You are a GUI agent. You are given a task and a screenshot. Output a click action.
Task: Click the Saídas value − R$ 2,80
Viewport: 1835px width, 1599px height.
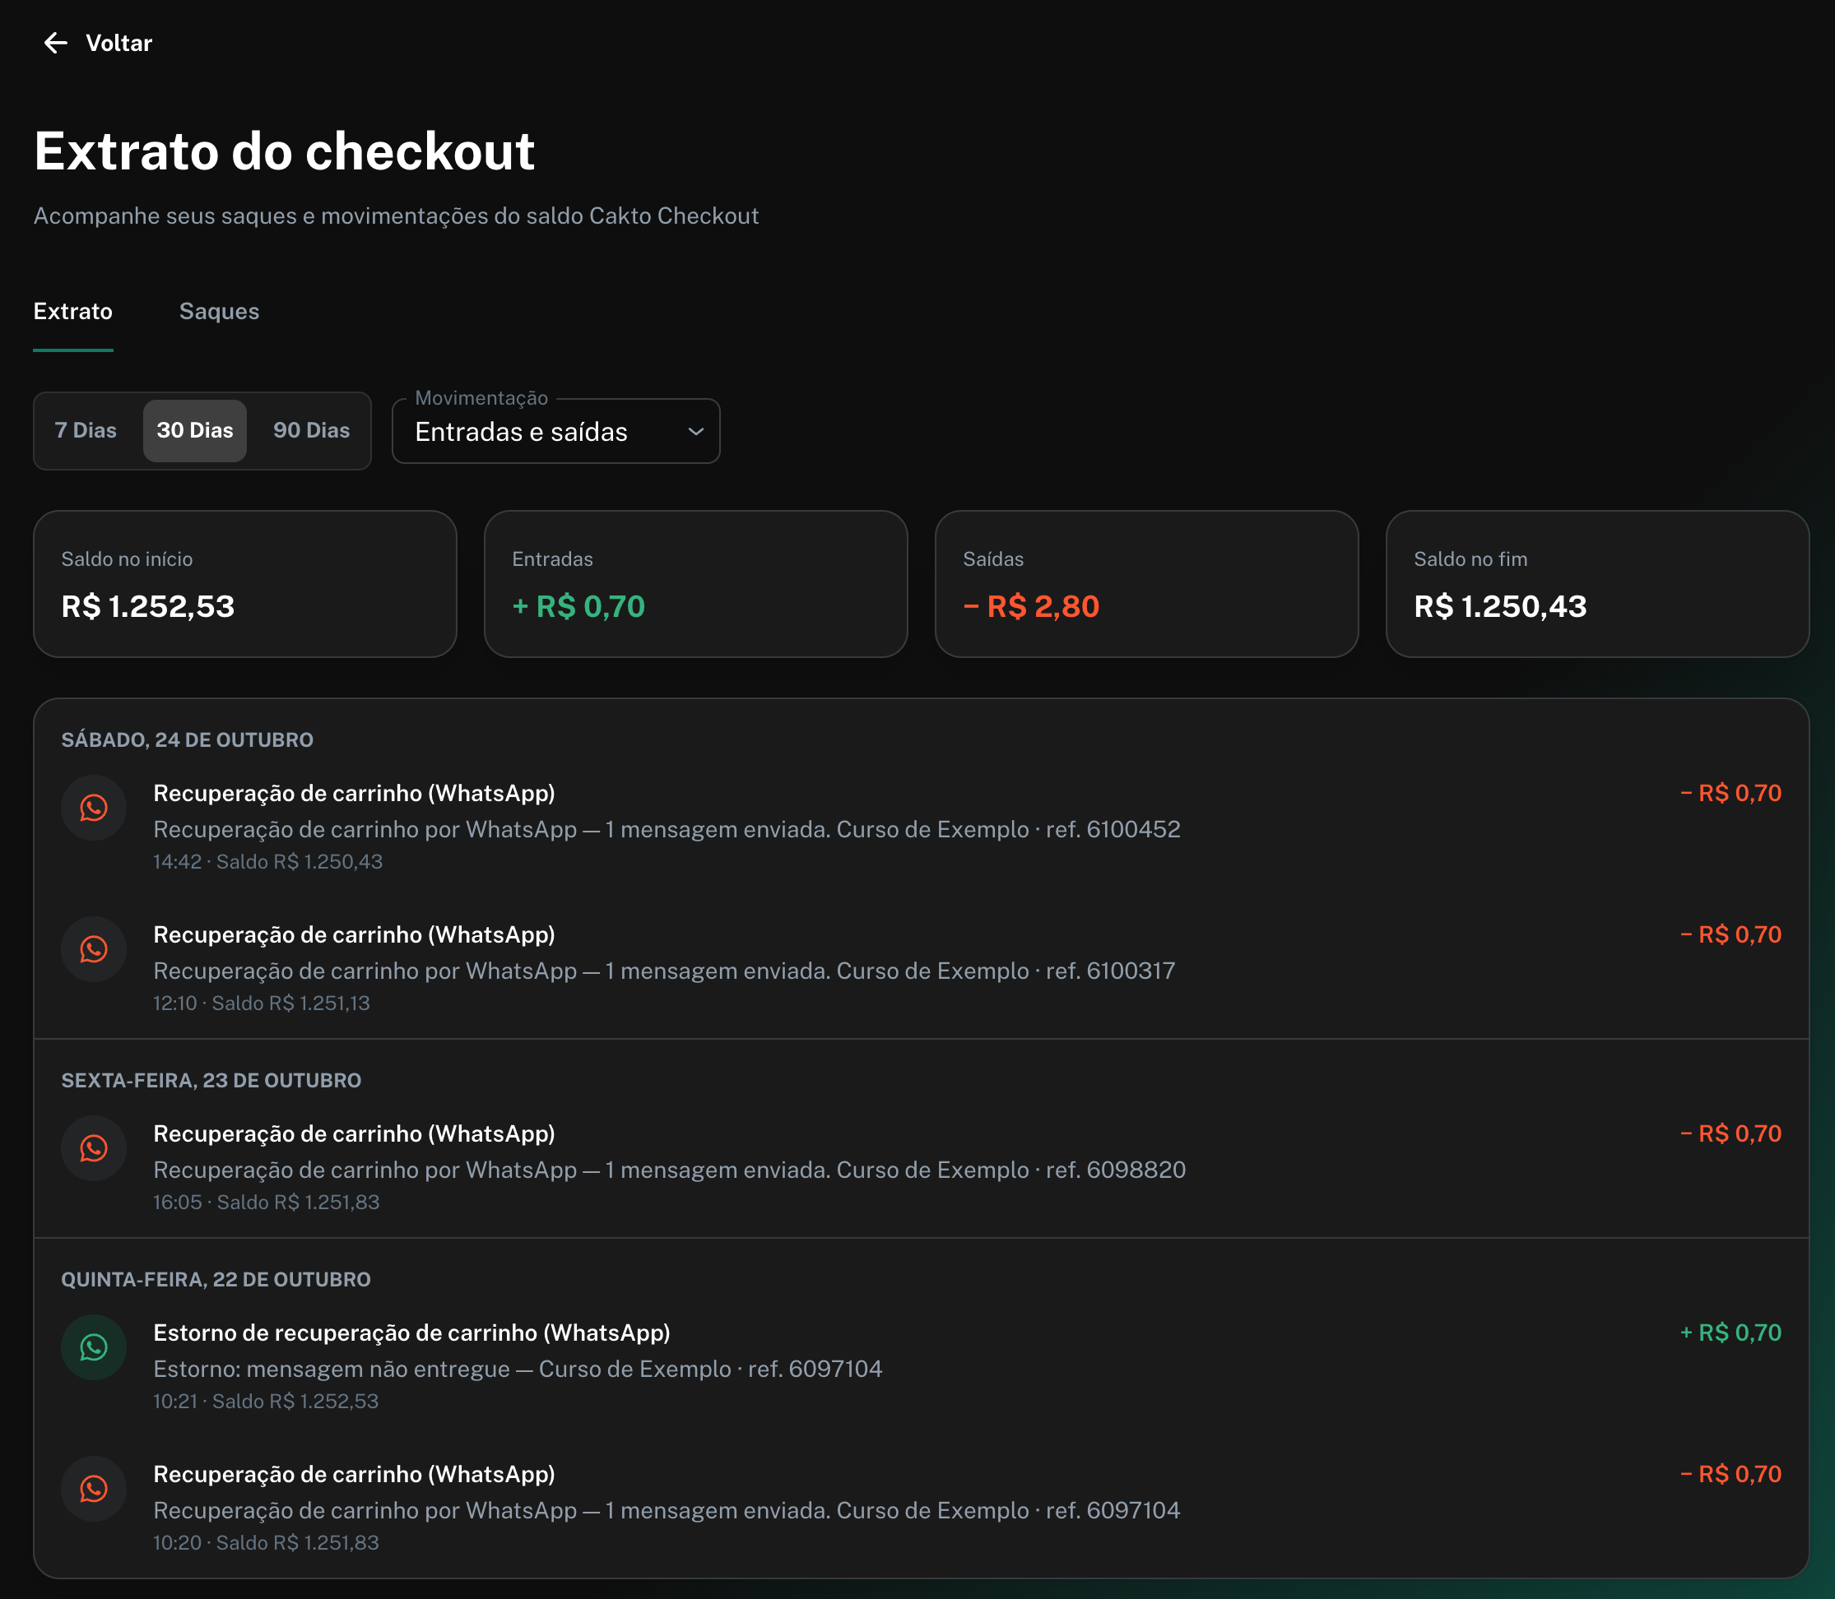pos(1031,607)
